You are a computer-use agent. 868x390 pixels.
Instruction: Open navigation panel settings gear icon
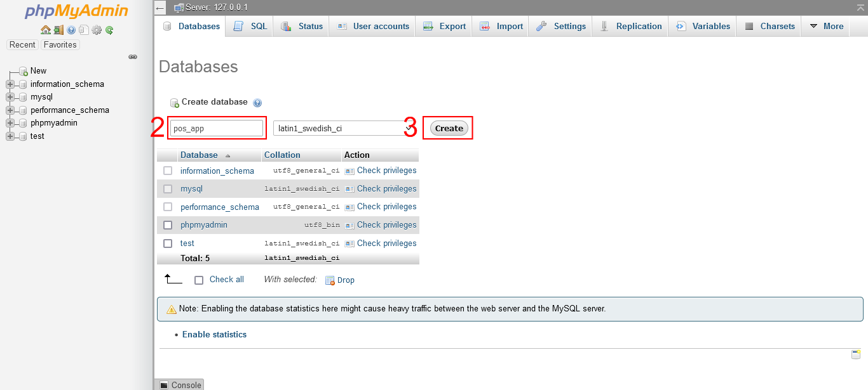pos(97,30)
